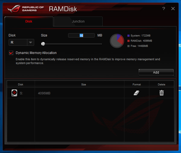Click the eraser Format icon for disk S:
181x153 pixels.
click(x=136, y=93)
